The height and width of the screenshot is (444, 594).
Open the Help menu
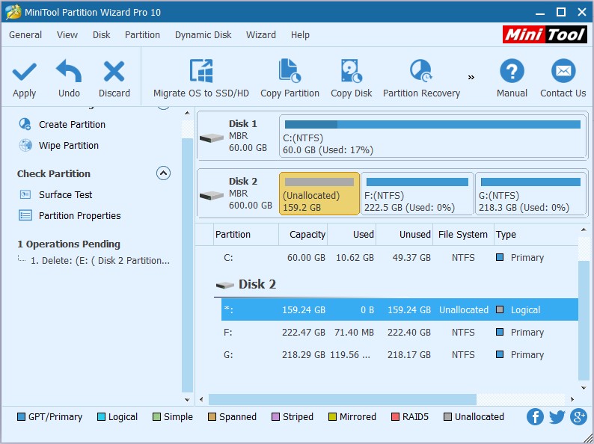[300, 35]
